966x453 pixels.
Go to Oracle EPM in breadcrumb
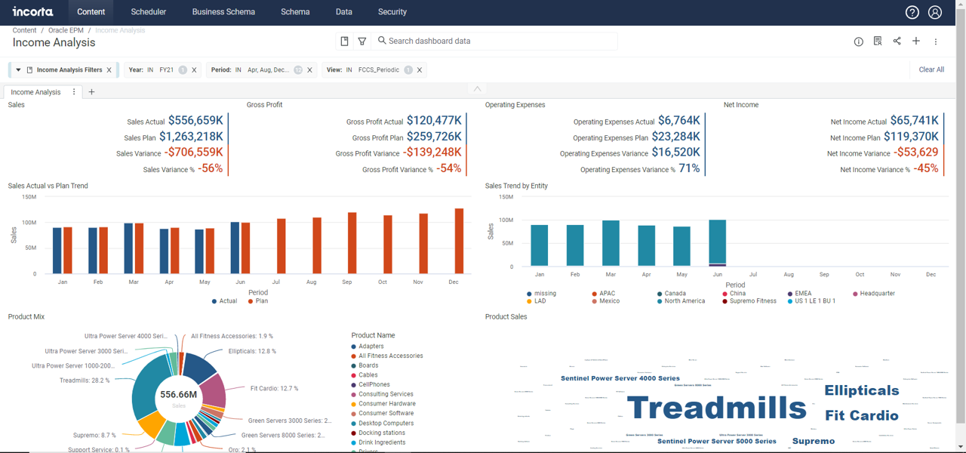66,30
